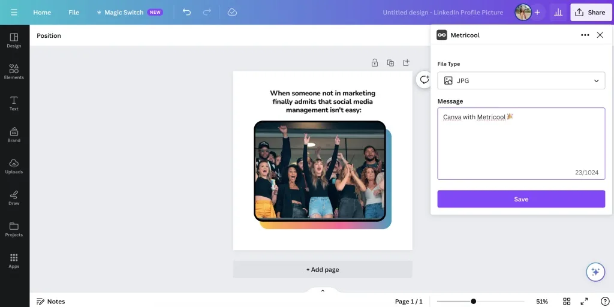Open the Uploads sidebar panel

pos(14,167)
